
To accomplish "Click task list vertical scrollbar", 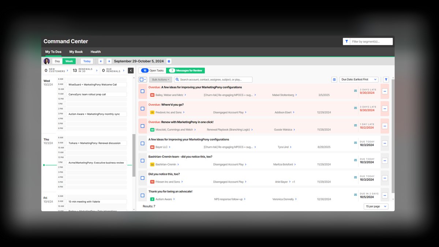I will tap(393, 135).
